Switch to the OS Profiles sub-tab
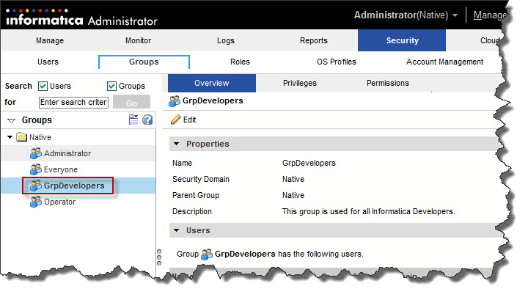Image resolution: width=528 pixels, height=297 pixels. 337,62
